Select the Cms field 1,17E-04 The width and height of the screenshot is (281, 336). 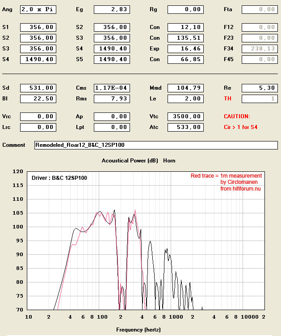click(112, 88)
